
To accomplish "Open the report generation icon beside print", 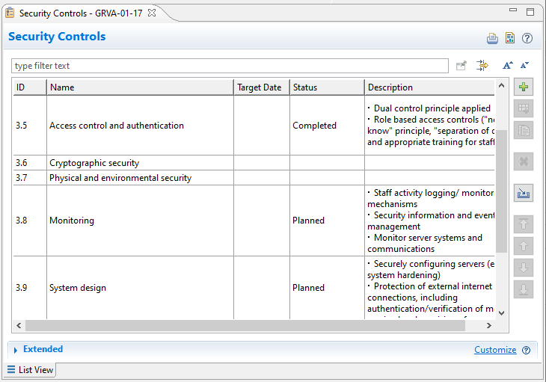I will (509, 38).
